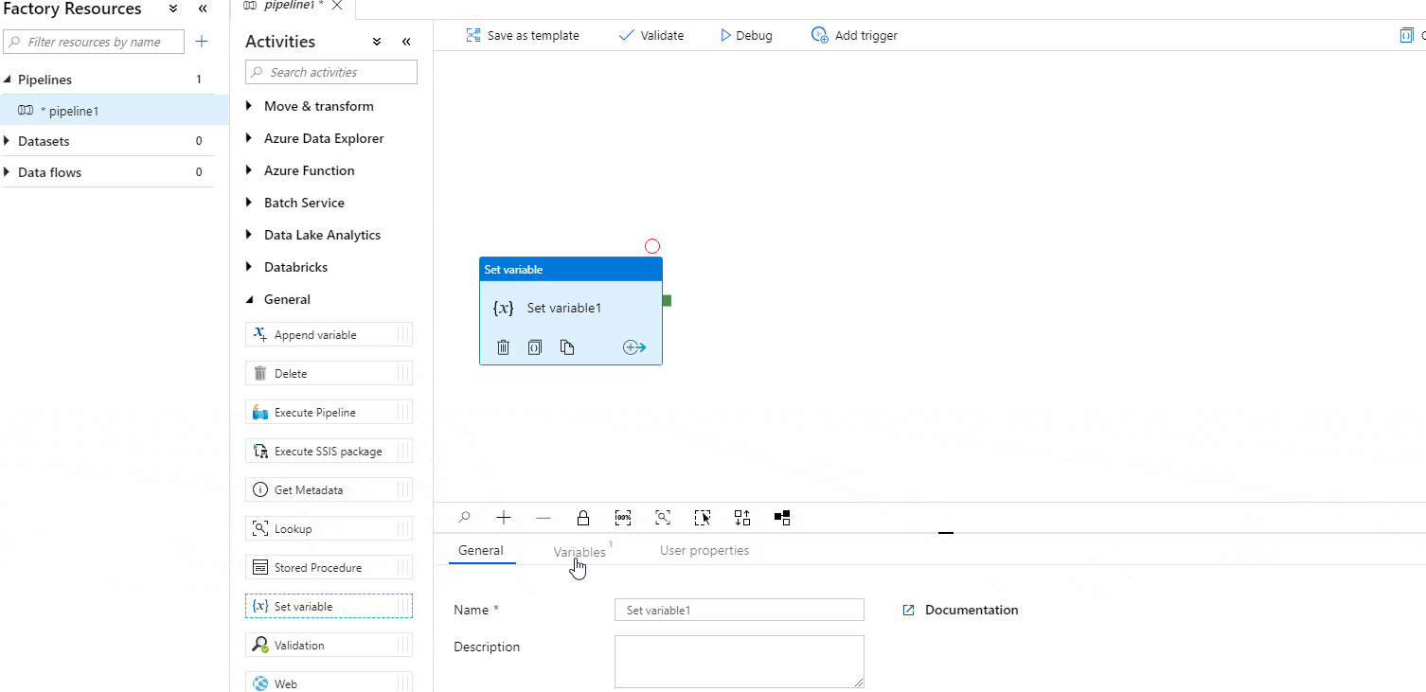This screenshot has width=1426, height=692.
Task: Click the Delete activity trash icon
Action: pos(260,373)
